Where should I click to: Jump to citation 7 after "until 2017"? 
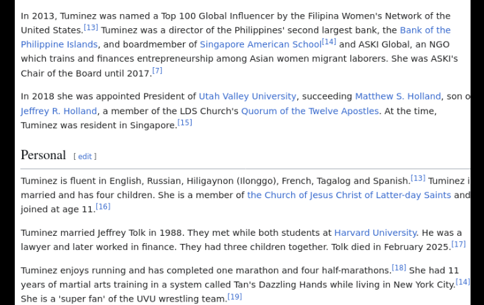pos(157,71)
